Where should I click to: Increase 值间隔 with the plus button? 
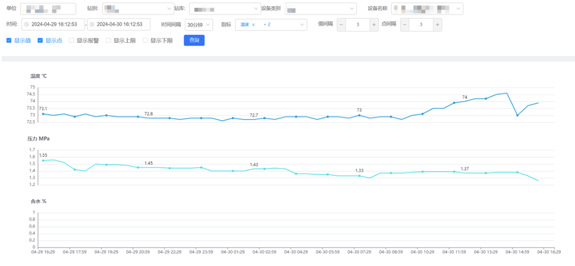pyautogui.click(x=374, y=25)
